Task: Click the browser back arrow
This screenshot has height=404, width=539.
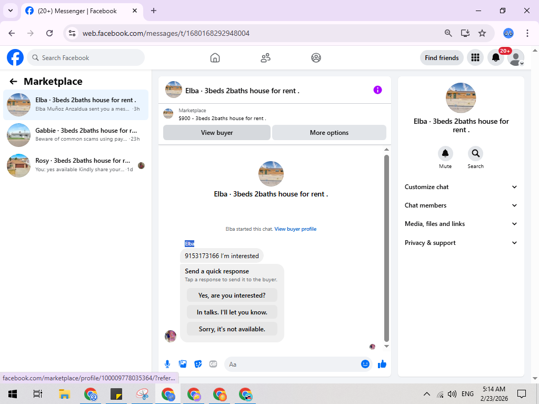Action: click(12, 33)
